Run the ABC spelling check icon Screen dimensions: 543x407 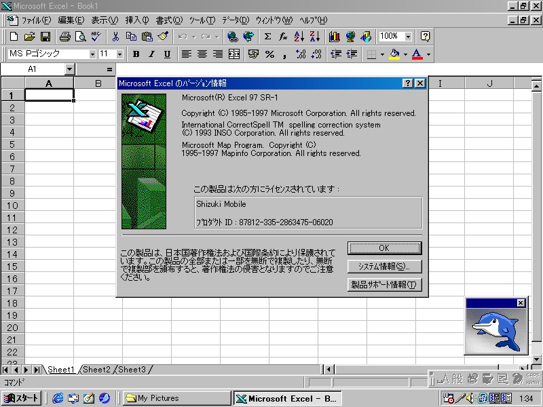pos(96,37)
